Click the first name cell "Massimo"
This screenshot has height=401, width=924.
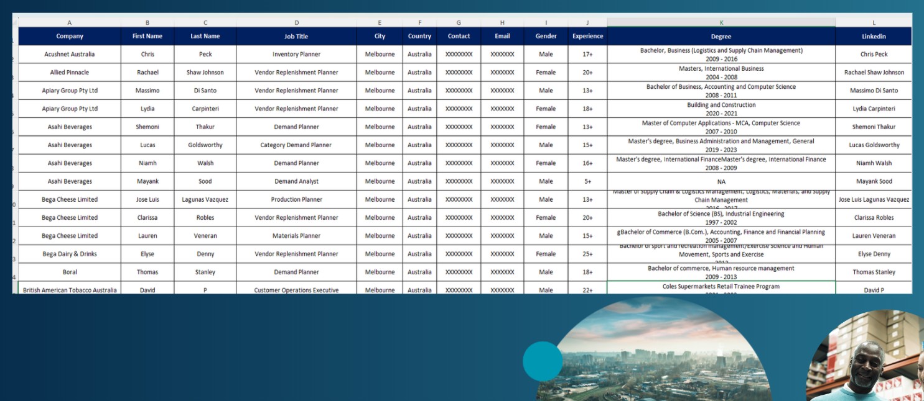tap(147, 91)
